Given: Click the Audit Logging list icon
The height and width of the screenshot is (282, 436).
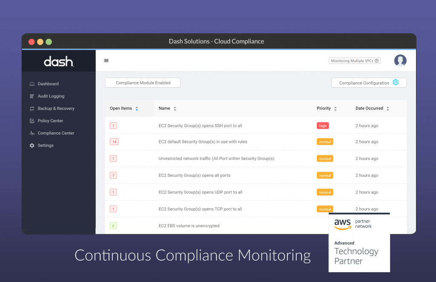Looking at the screenshot, I should pos(32,96).
